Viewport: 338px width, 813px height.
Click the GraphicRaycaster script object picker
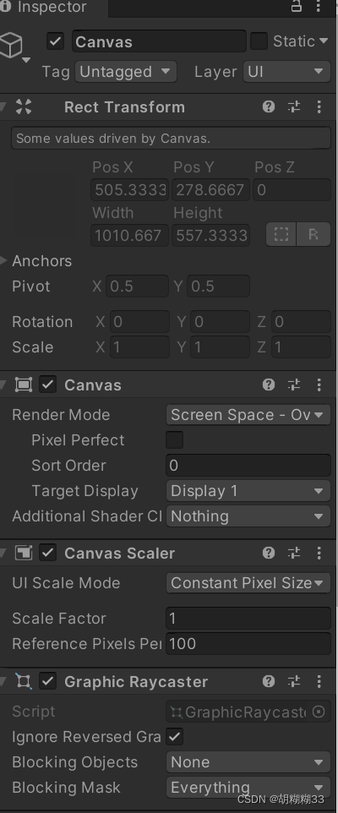(x=319, y=712)
